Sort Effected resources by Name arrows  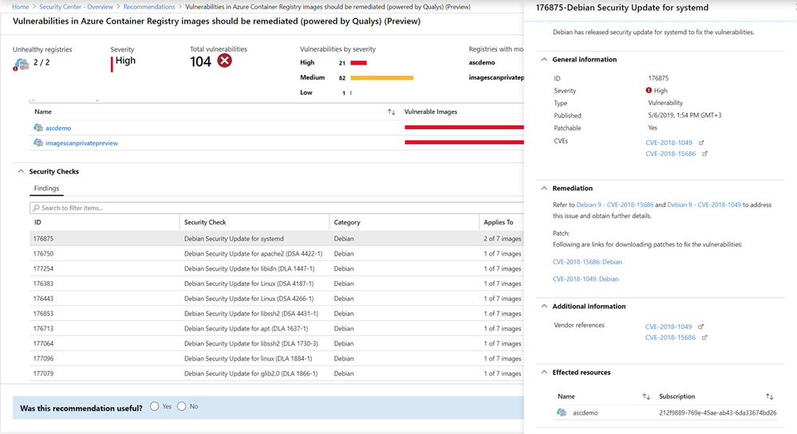click(x=646, y=397)
